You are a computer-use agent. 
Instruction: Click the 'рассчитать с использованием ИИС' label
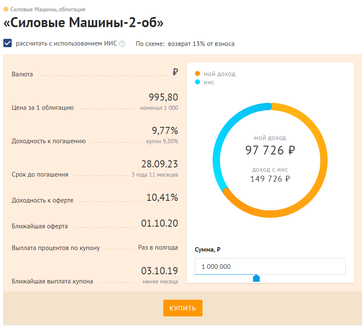(x=66, y=43)
